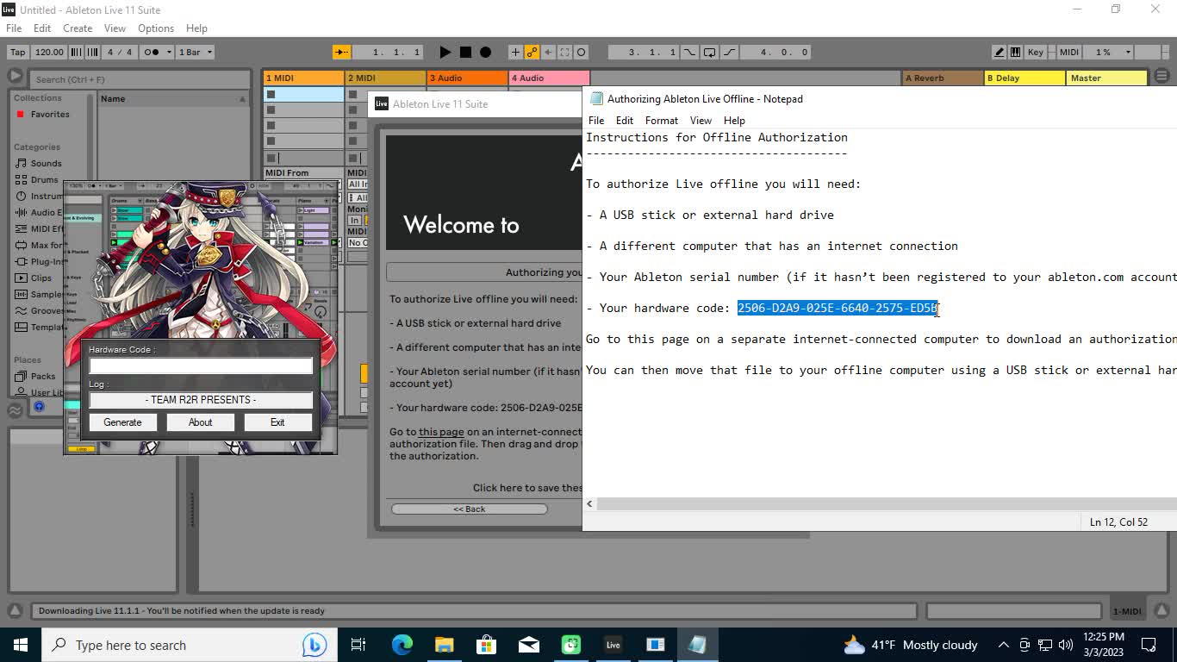The width and height of the screenshot is (1177, 662).
Task: Click the Tap tempo button
Action: pyautogui.click(x=17, y=52)
